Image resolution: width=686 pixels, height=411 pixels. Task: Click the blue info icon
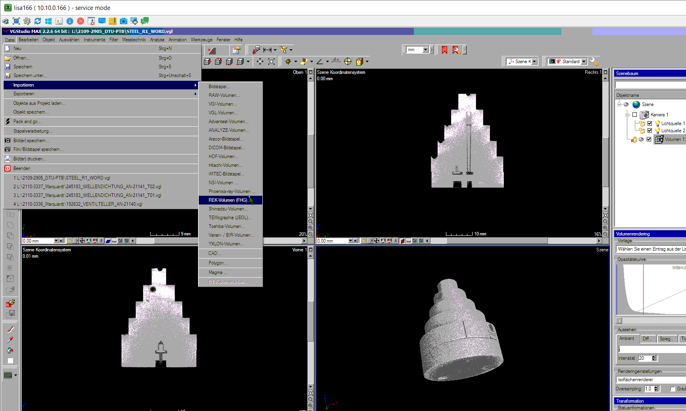(70, 21)
